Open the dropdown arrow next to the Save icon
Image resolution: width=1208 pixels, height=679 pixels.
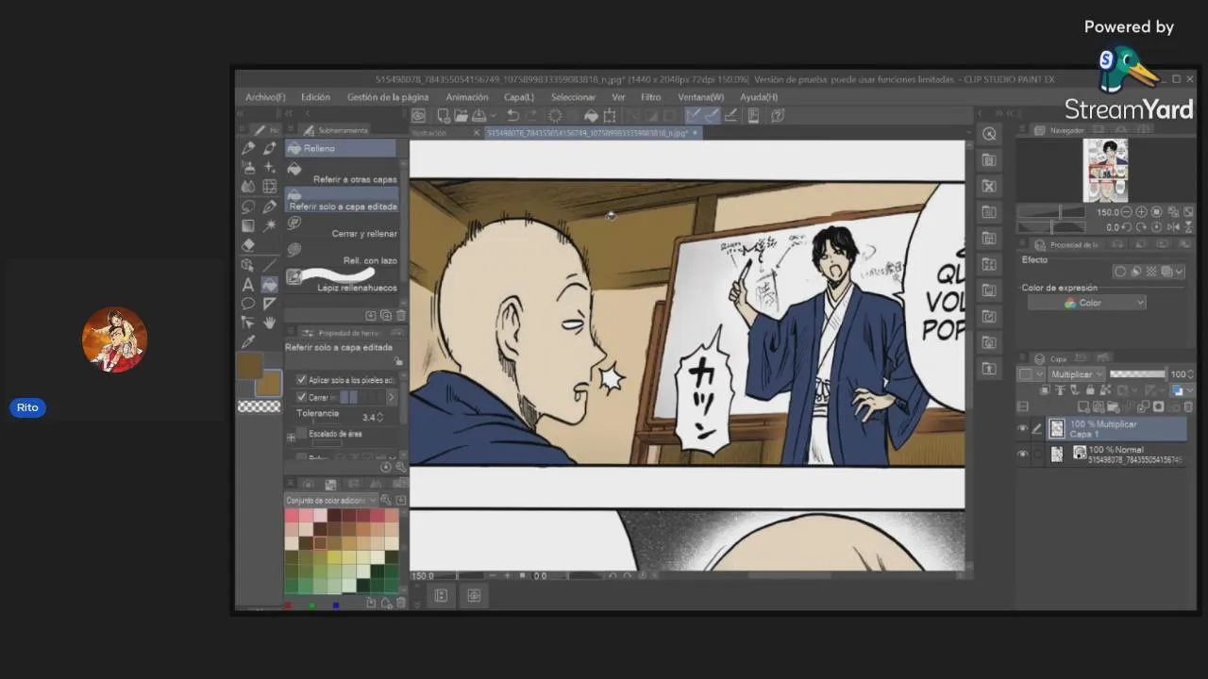(x=494, y=115)
